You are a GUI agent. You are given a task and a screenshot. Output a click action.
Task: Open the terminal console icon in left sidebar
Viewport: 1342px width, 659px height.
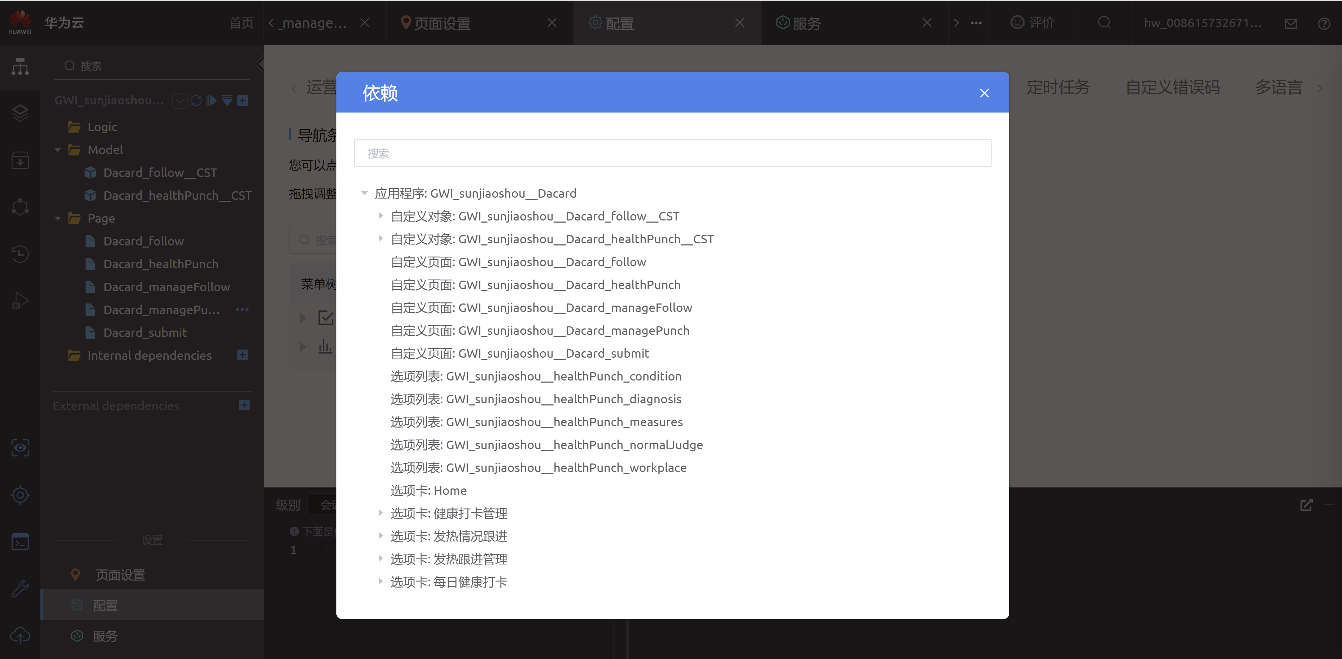20,542
